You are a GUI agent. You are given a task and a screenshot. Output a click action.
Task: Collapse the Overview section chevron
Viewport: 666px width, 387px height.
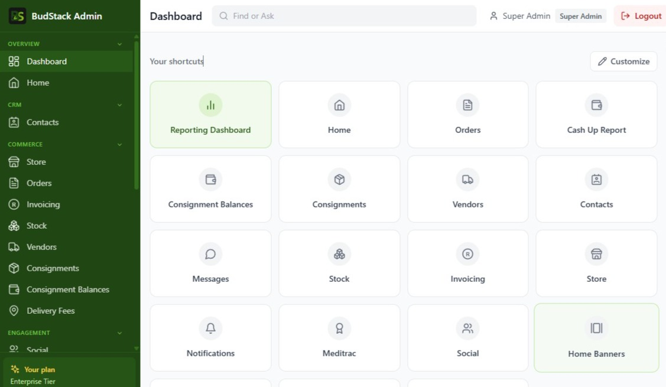click(x=120, y=44)
